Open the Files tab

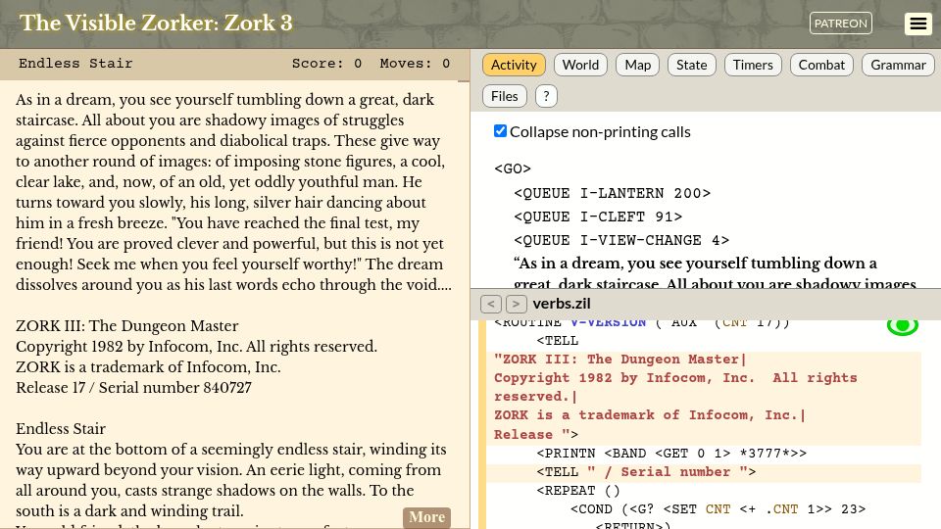pyautogui.click(x=504, y=96)
